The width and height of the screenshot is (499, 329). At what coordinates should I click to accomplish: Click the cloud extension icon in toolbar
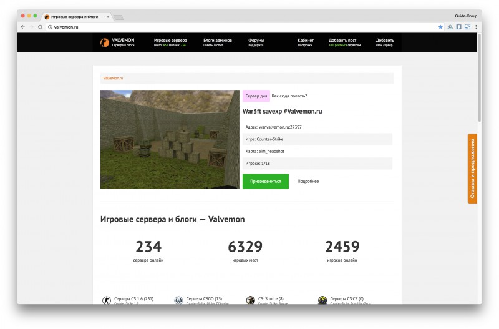point(450,27)
